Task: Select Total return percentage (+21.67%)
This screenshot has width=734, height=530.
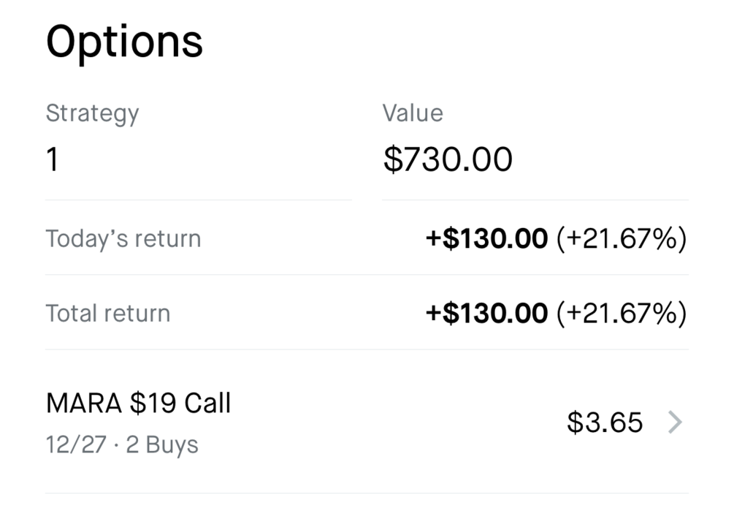Action: (622, 314)
